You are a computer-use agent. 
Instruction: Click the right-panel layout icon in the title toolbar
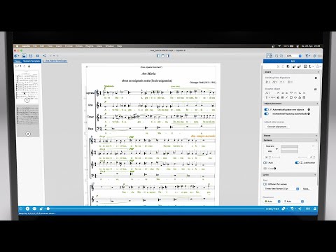(167, 56)
